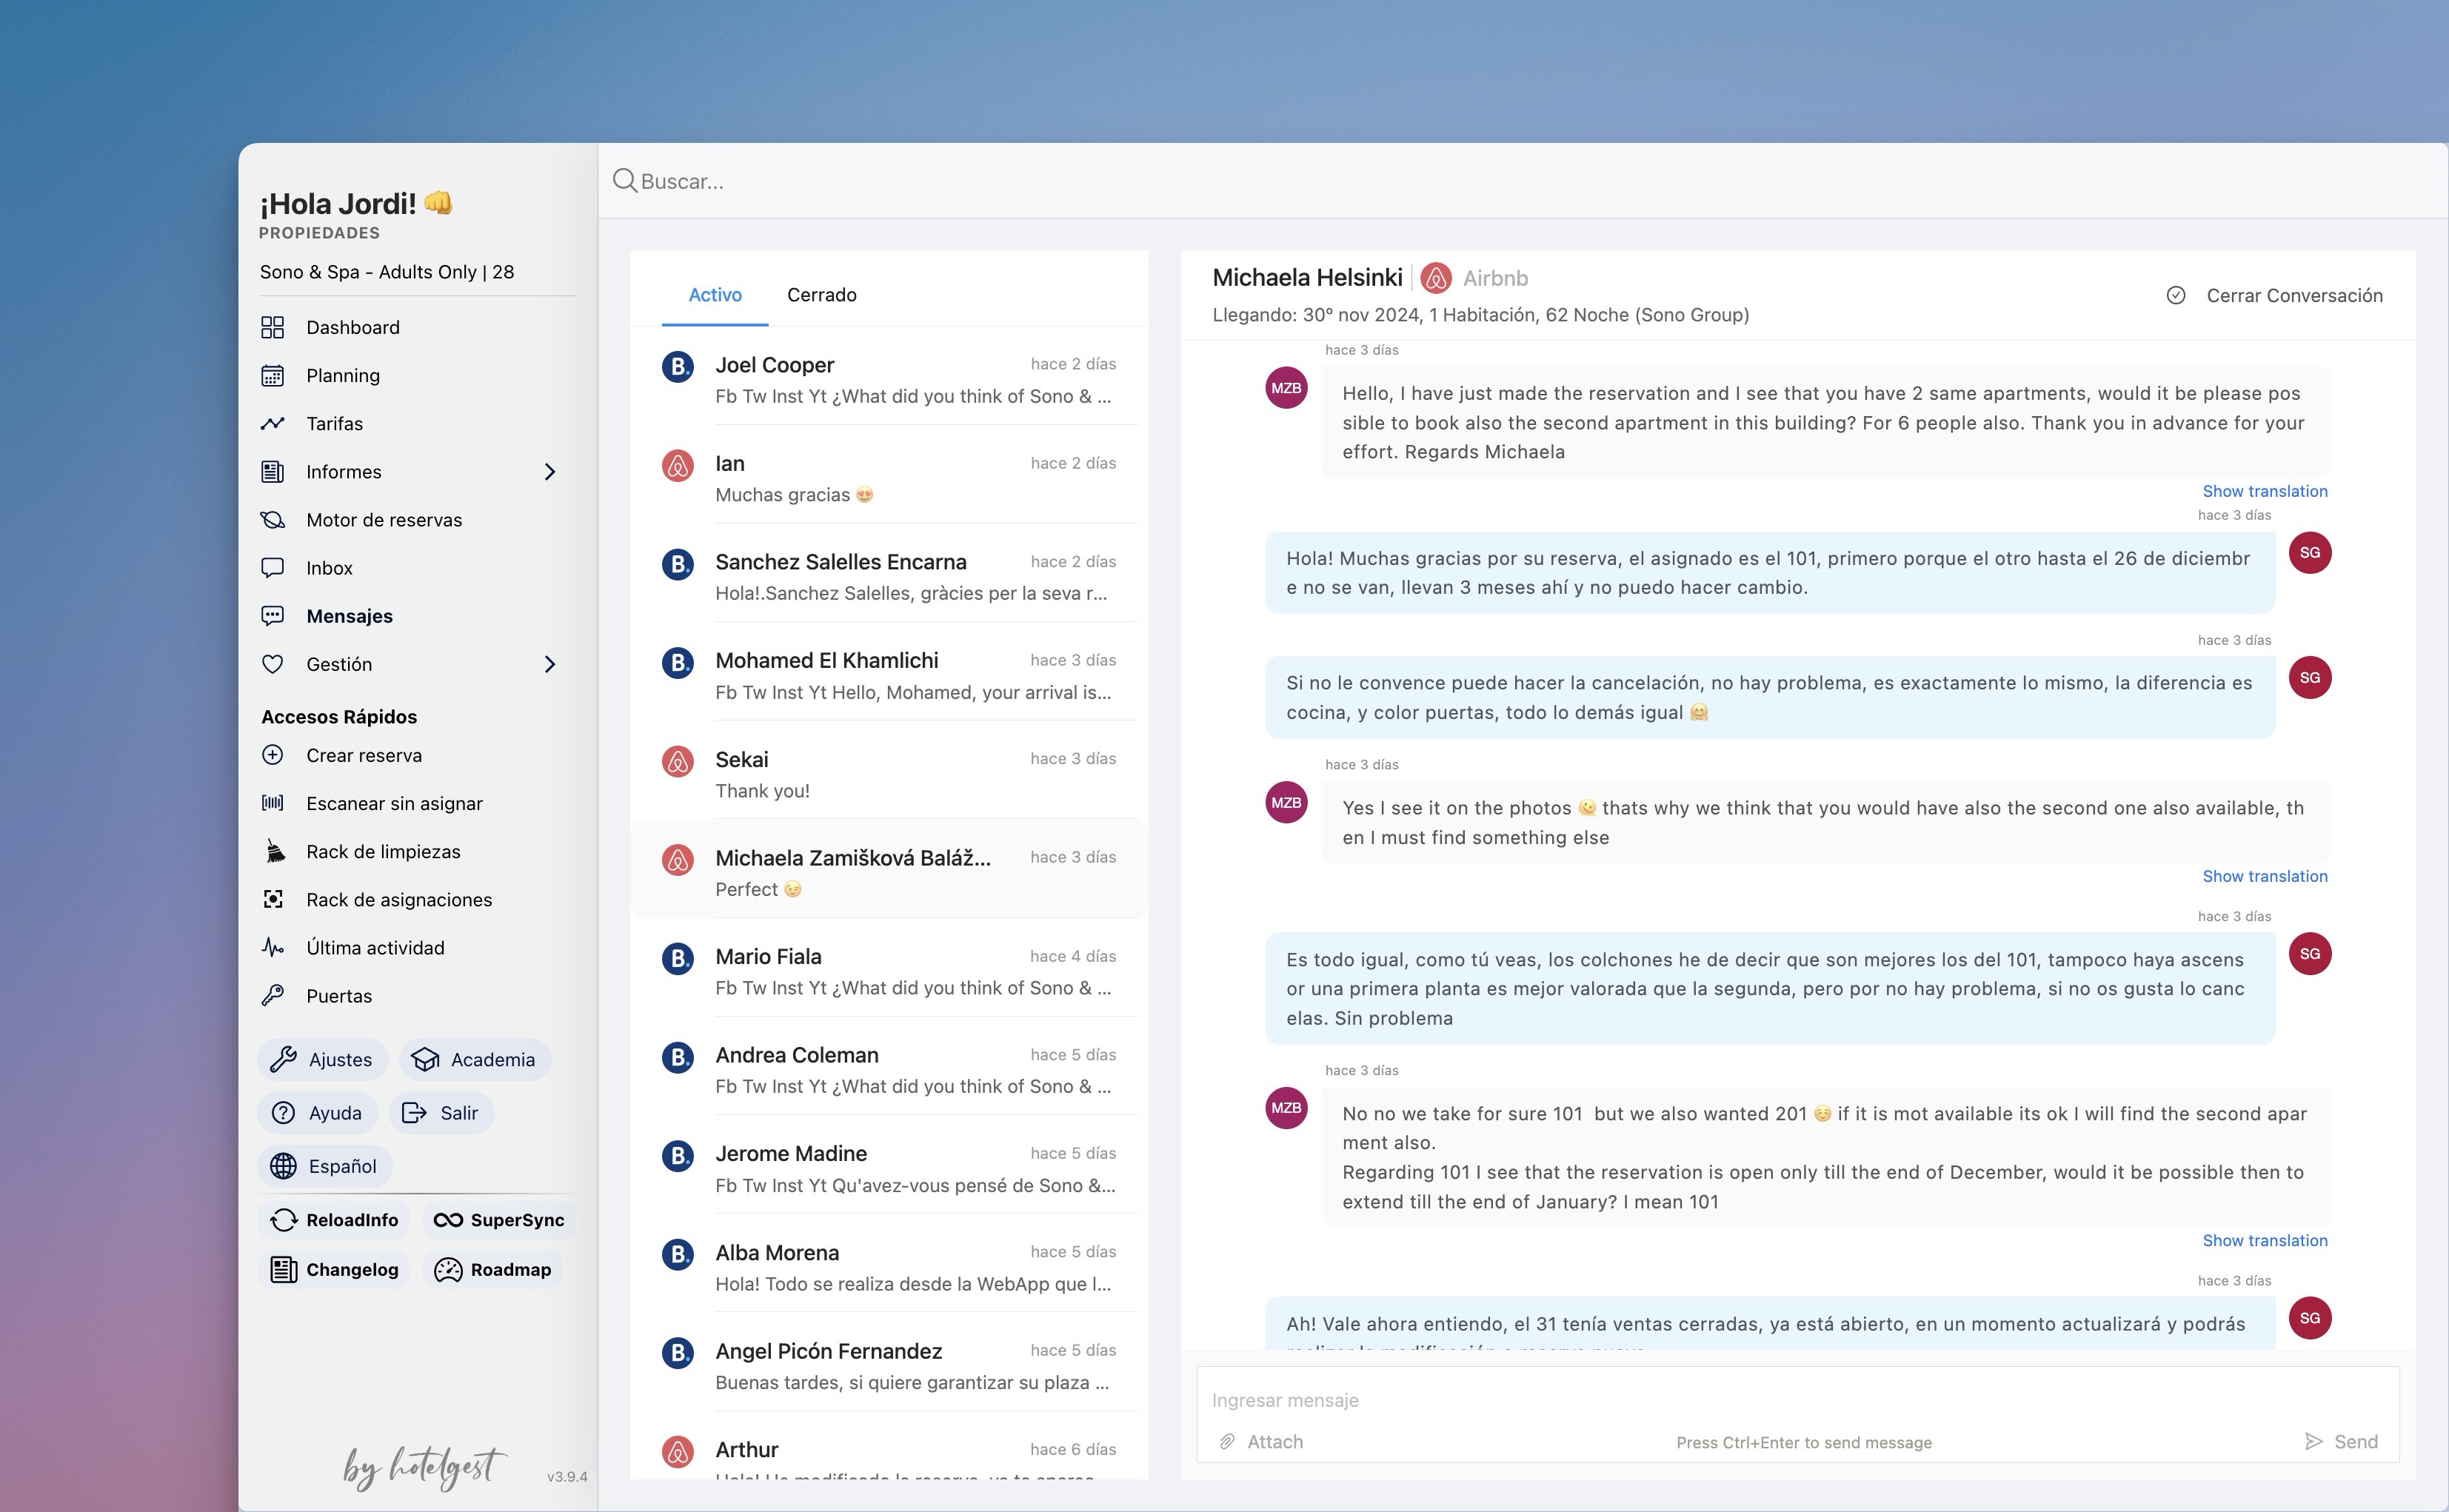The width and height of the screenshot is (2449, 1512).
Task: Click the magnifier search icon
Action: (x=625, y=181)
